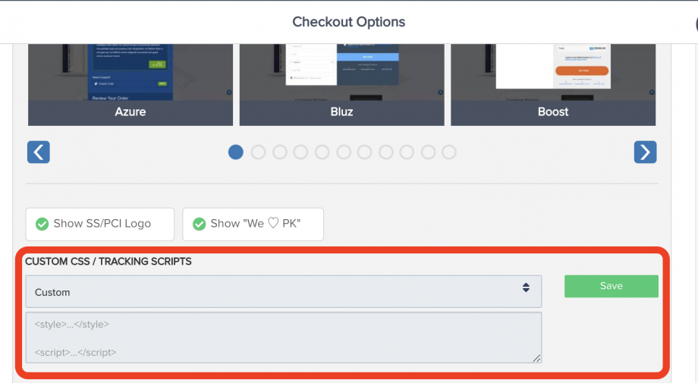
Task: Open the info icon on Azure thumbnail
Action: 229,93
